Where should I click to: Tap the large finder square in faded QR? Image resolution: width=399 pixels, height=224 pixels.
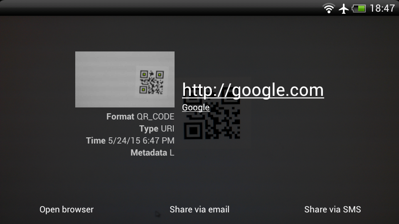(x=193, y=131)
